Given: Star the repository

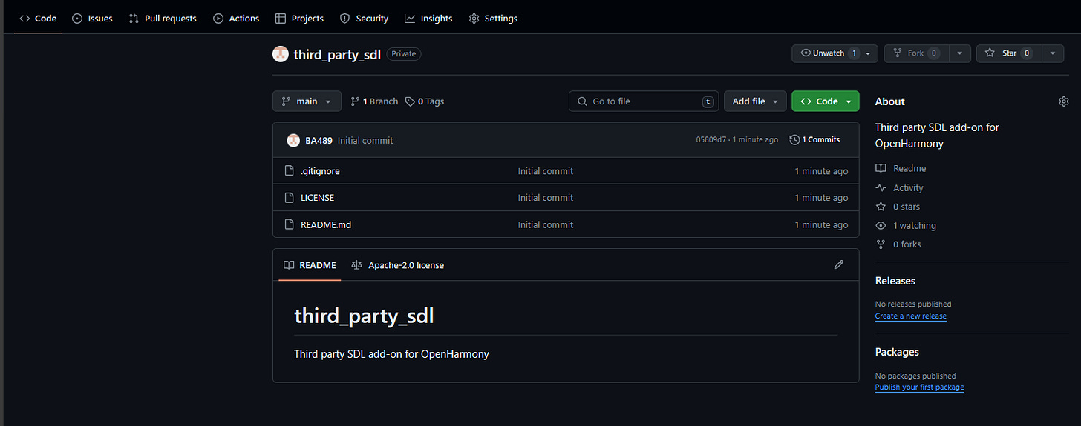Looking at the screenshot, I should coord(1009,53).
